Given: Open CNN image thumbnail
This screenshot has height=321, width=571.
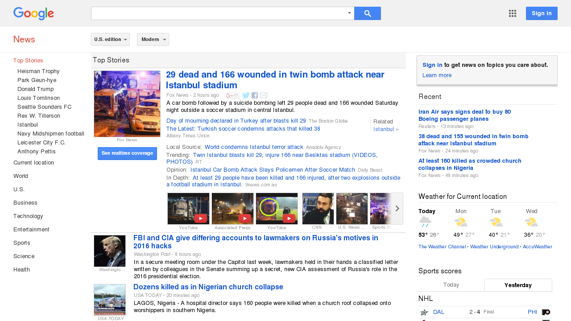Looking at the screenshot, I should click(318, 209).
